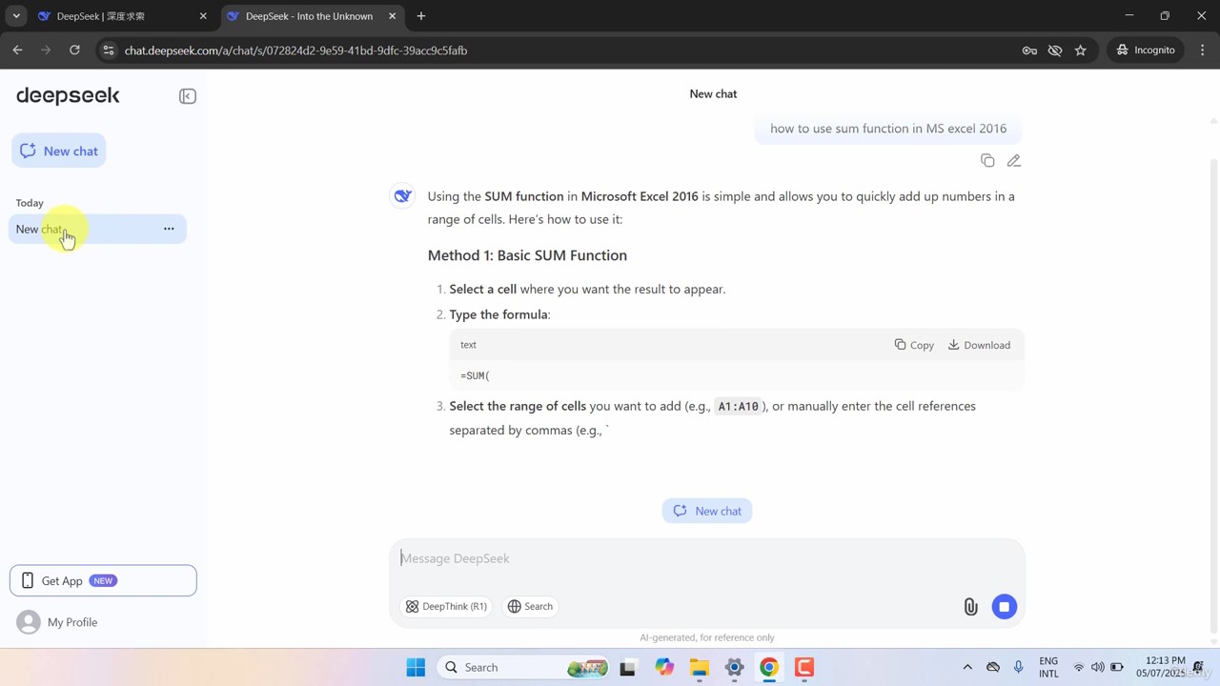View site information icon in the address bar
Screen dimensions: 1220x686
(109, 50)
